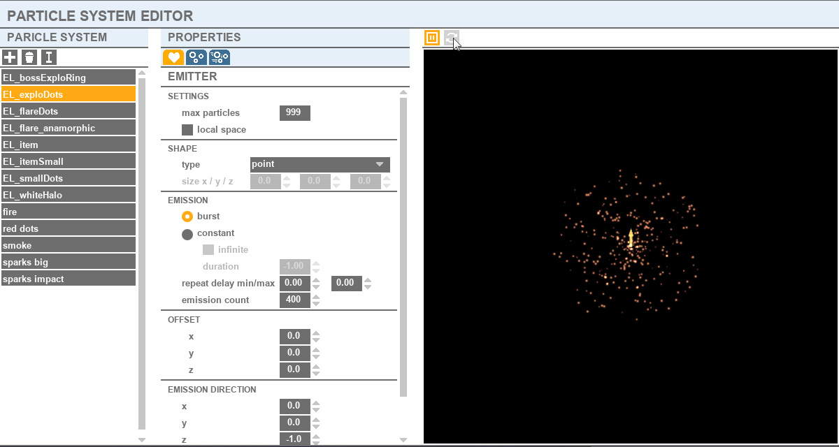Click up arrow of particle list scrollbar

(x=143, y=73)
